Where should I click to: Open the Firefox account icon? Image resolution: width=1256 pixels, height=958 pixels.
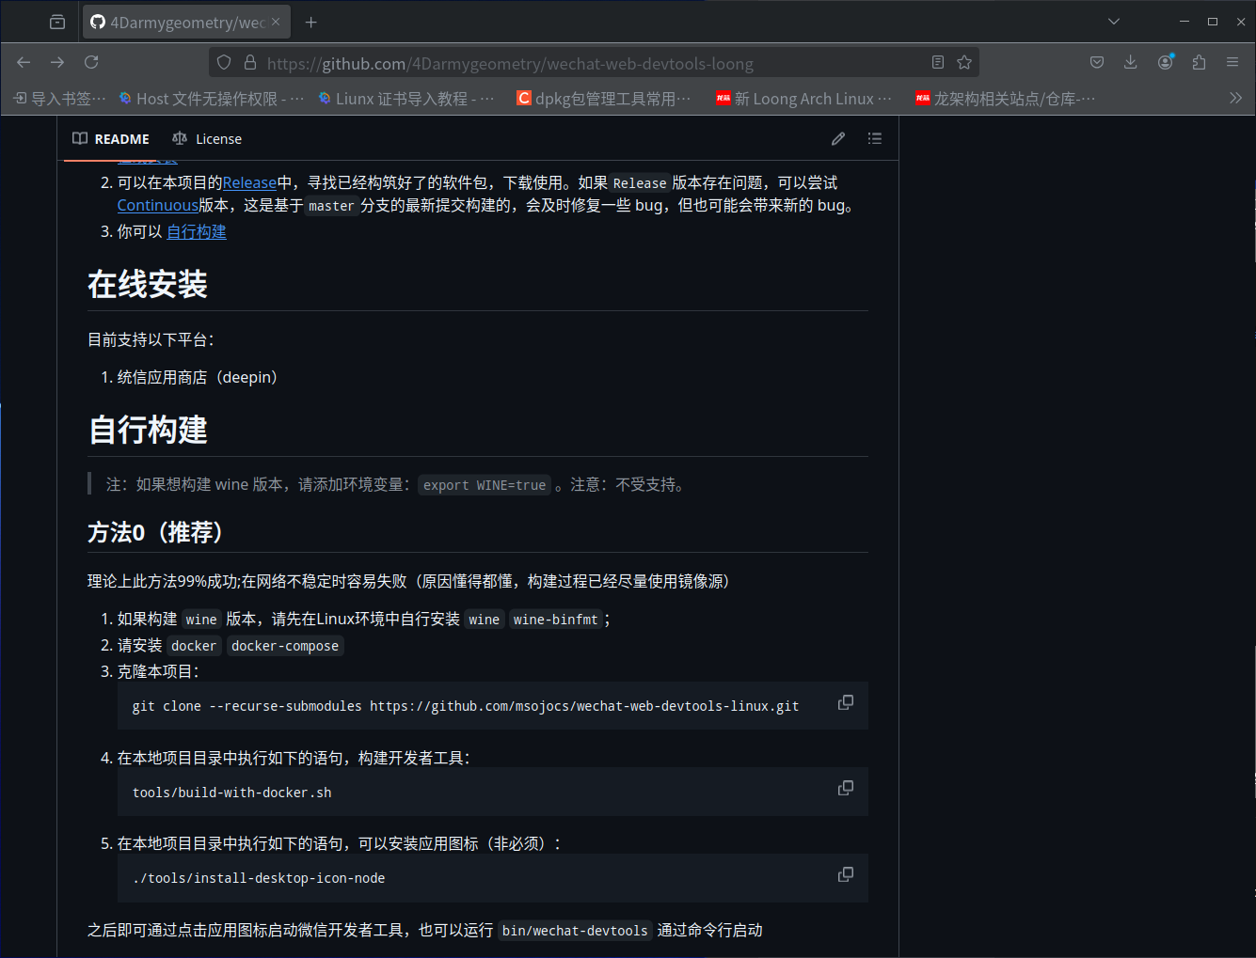1166,62
